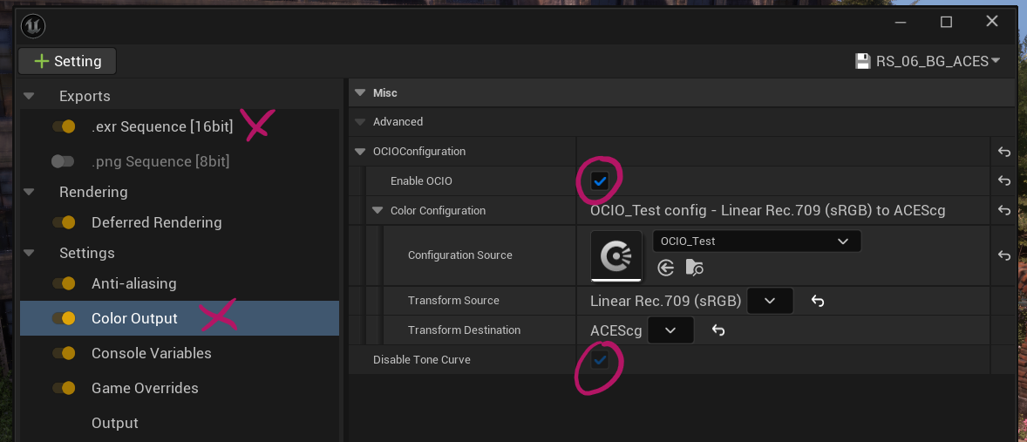The width and height of the screenshot is (1027, 442).
Task: Open the Transform Source dropdown
Action: tap(770, 301)
